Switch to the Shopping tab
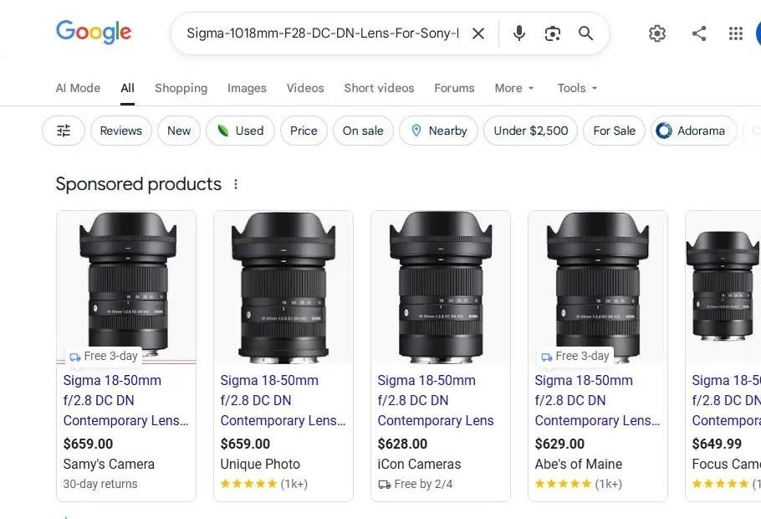 pos(181,88)
